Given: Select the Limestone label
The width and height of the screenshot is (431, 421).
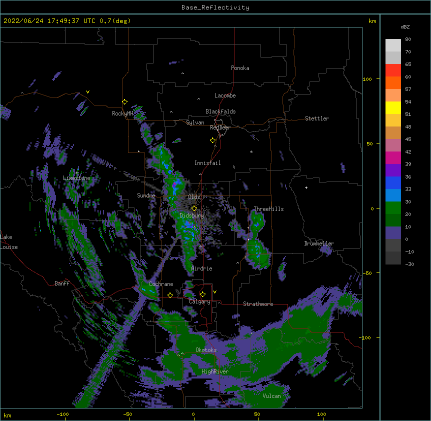Looking at the screenshot, I should [76, 178].
